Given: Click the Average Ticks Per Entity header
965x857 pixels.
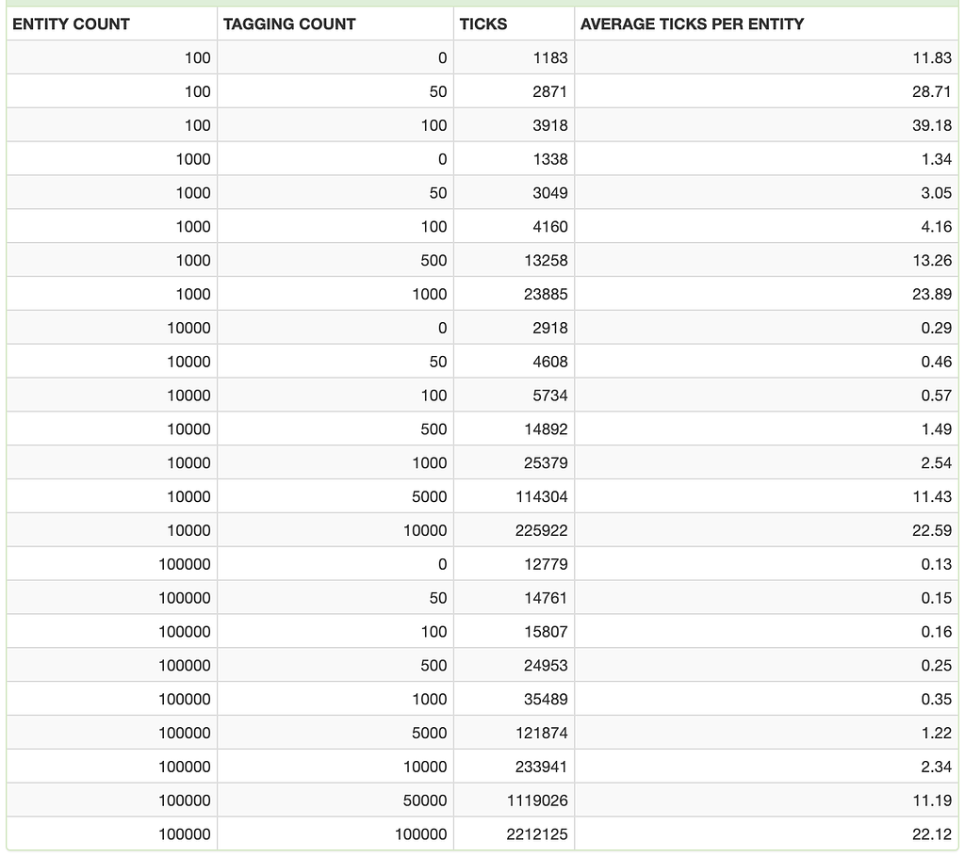Looking at the screenshot, I should (693, 24).
